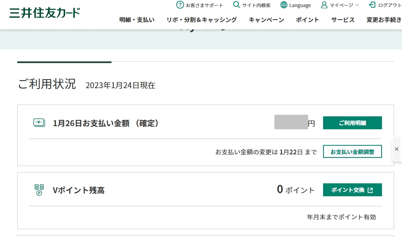The image size is (402, 237).
Task: Click the logout door icon
Action: coord(373,5)
